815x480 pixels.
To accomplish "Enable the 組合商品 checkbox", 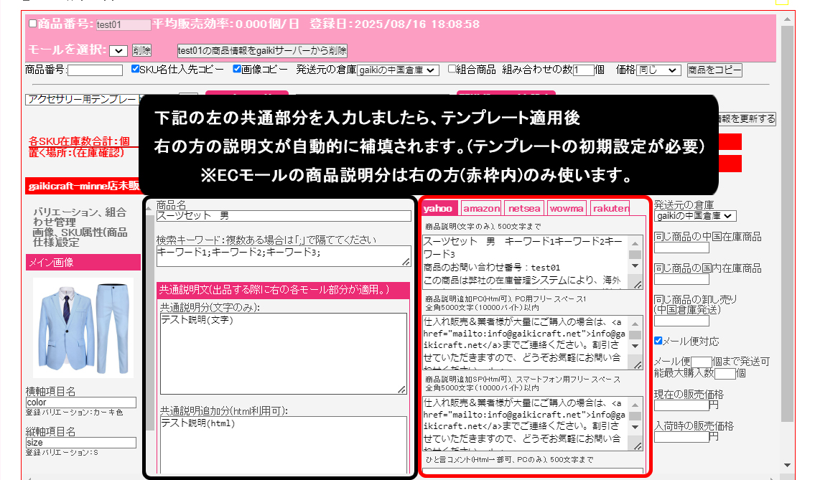I will [x=452, y=70].
